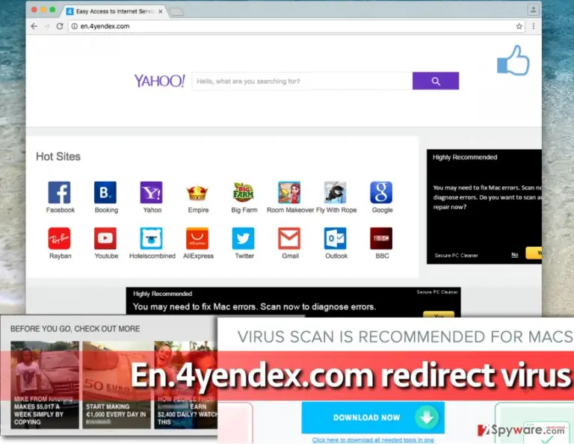The image size is (574, 444).
Task: Open 'Start making €1,000 every day' thumbnail
Action: 117,385
